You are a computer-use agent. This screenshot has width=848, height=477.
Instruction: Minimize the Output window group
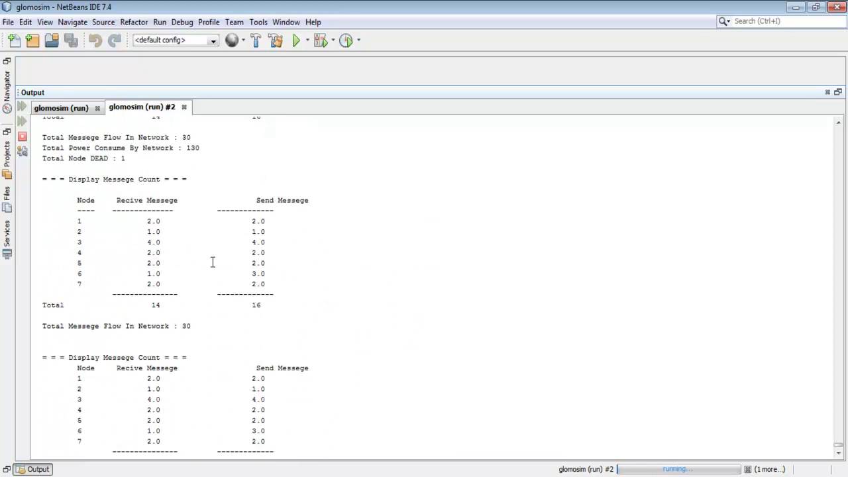click(x=827, y=92)
